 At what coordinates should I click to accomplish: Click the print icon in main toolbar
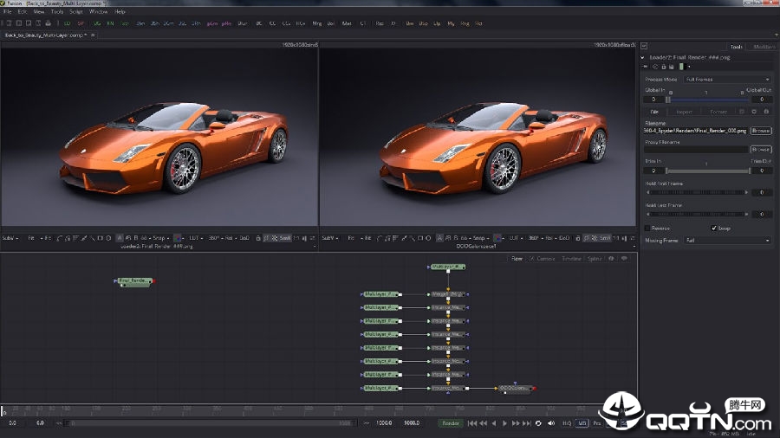click(x=49, y=23)
